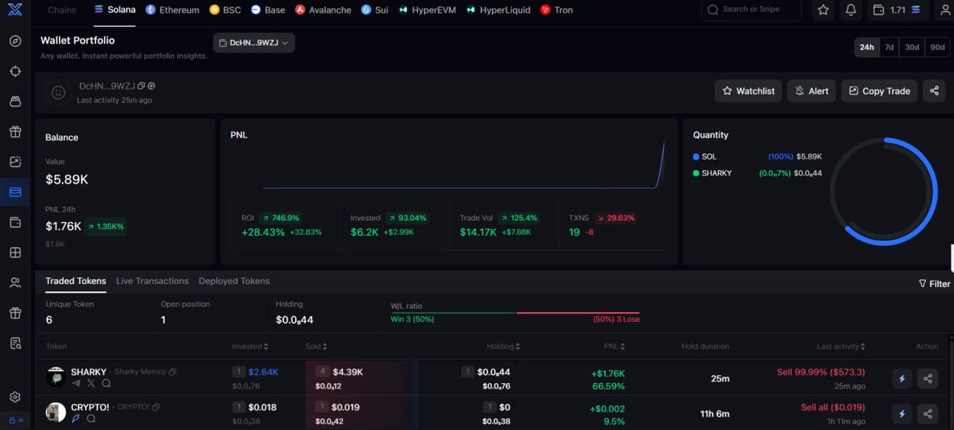Click the X logo in the top-left corner
Viewport: 954px width, 430px height.
pyautogui.click(x=14, y=10)
